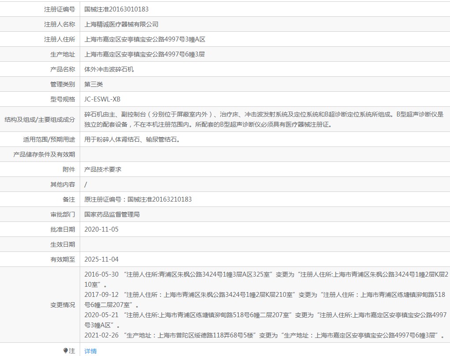
Task: Click the 注册证编号 label
Action: coord(59,9)
